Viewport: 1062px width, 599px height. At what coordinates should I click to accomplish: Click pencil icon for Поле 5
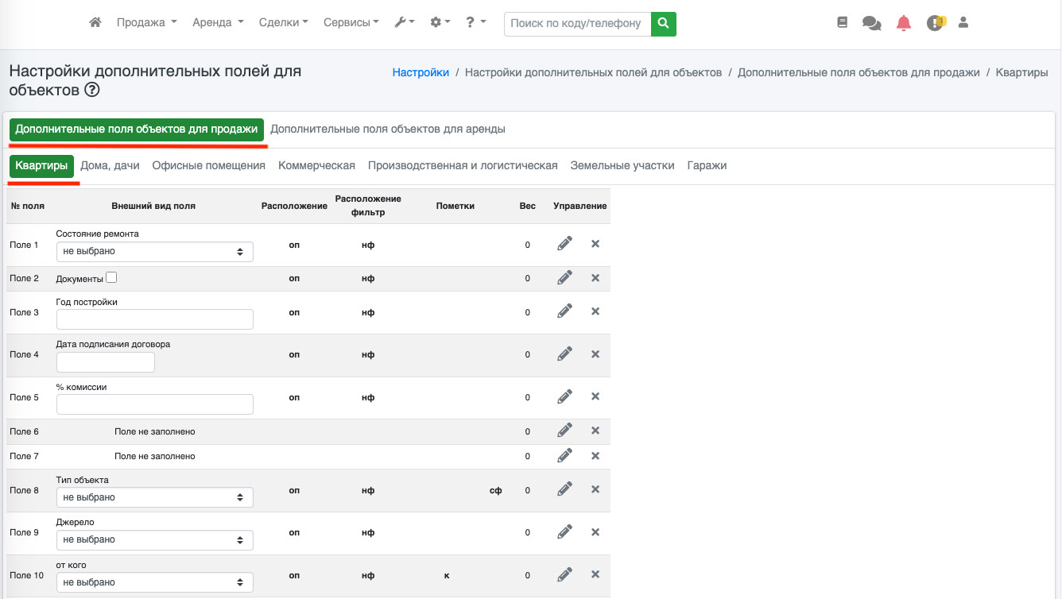pyautogui.click(x=564, y=396)
